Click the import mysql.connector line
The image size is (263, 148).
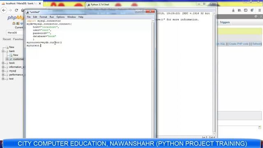coord(44,21)
